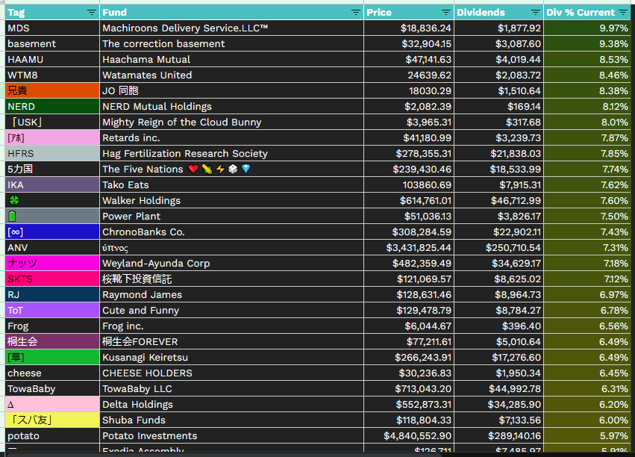Click price $18,836.24
The image size is (635, 457).
click(x=409, y=28)
